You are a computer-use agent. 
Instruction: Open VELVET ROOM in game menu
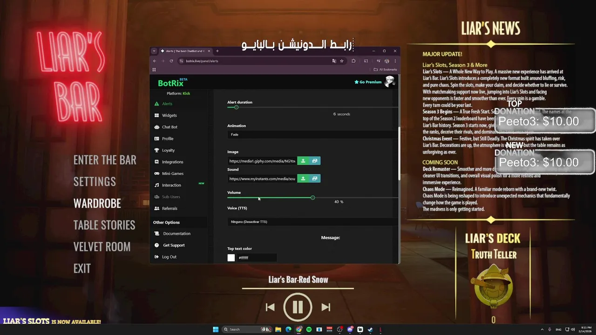coord(102,247)
